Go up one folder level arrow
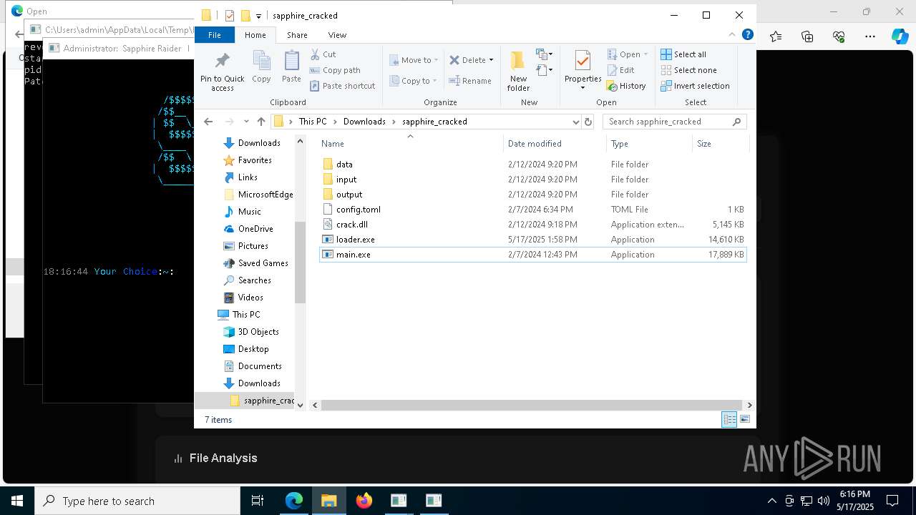This screenshot has width=916, height=515. click(261, 122)
